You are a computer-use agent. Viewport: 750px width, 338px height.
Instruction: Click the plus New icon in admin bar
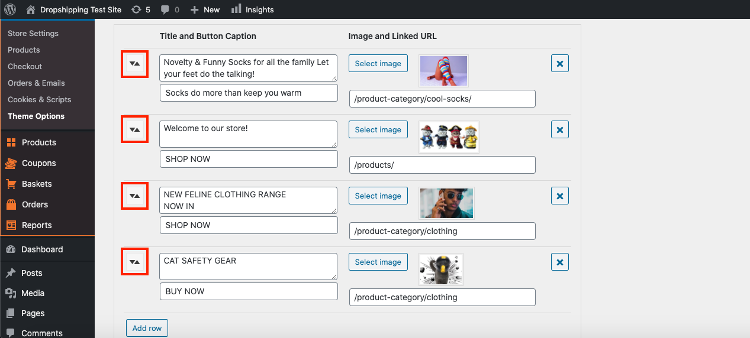195,9
